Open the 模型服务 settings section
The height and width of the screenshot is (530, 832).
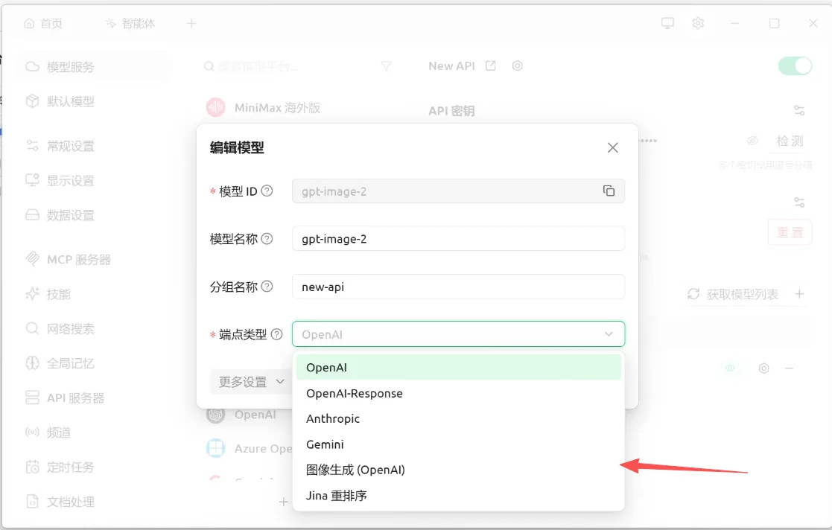[x=93, y=67]
